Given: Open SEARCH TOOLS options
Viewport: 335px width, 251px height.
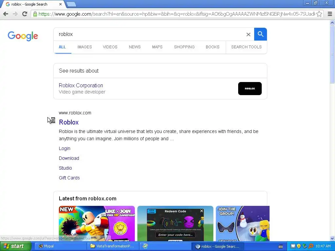Looking at the screenshot, I should [x=246, y=47].
